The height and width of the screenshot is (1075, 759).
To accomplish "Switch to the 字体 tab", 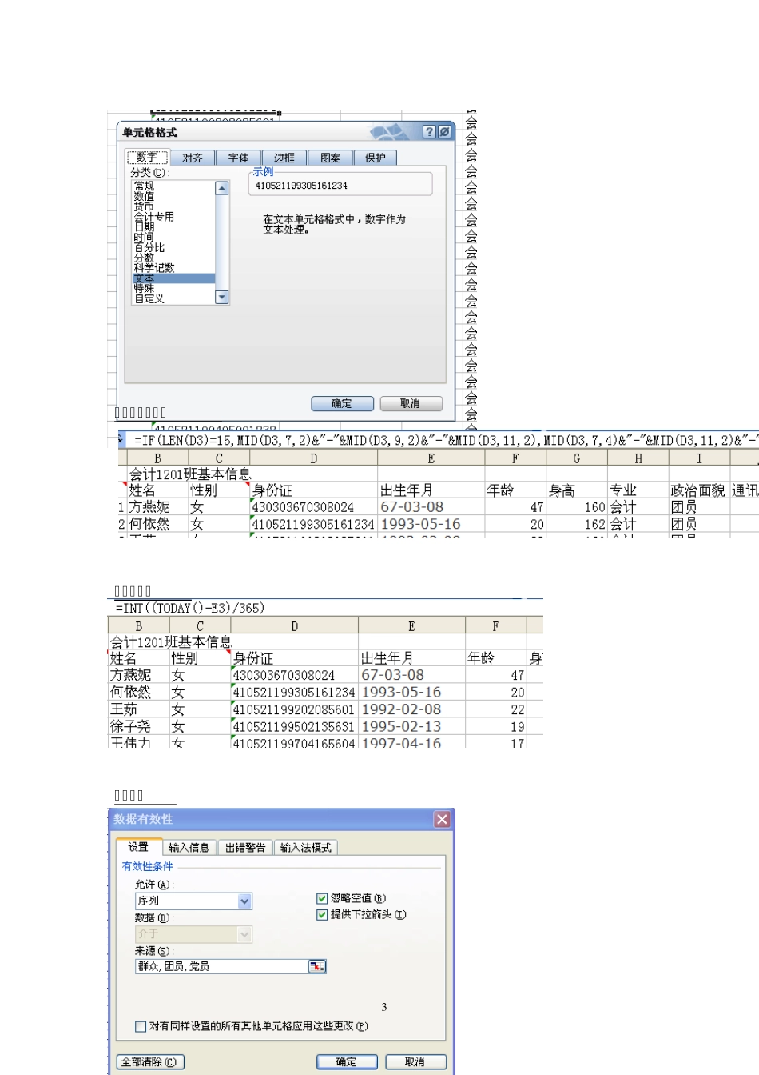I will (x=238, y=158).
